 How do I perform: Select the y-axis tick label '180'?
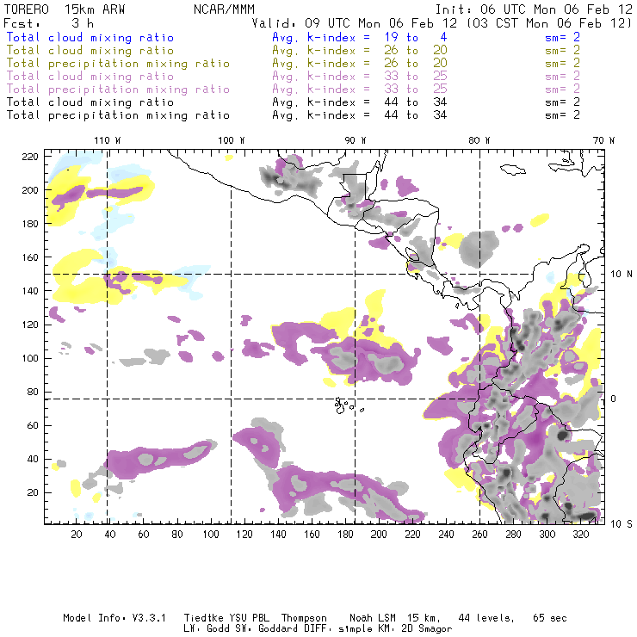[30, 224]
